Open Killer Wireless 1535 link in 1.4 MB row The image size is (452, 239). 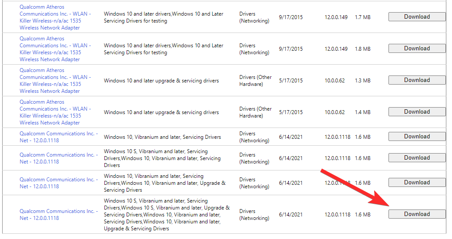(x=55, y=112)
